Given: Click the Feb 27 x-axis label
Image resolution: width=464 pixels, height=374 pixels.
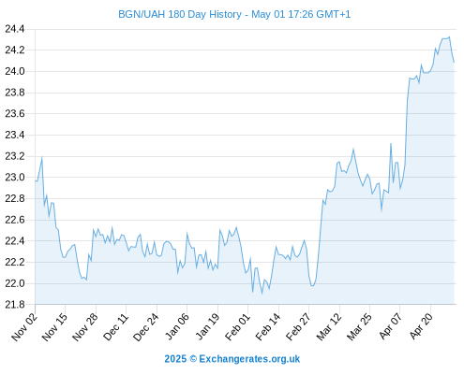Looking at the screenshot, I should point(298,326).
